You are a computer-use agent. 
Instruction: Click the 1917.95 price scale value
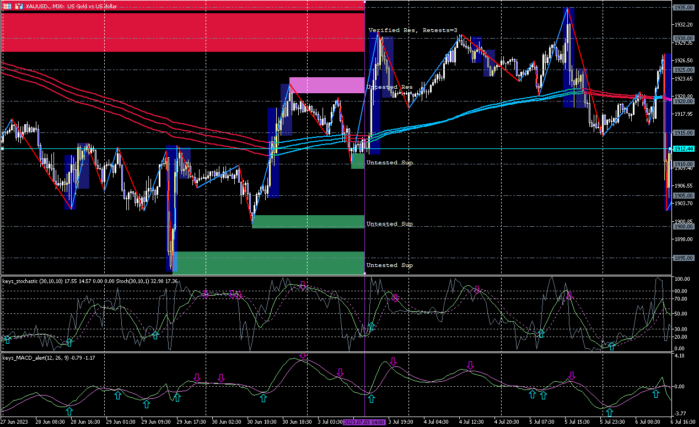(x=684, y=114)
